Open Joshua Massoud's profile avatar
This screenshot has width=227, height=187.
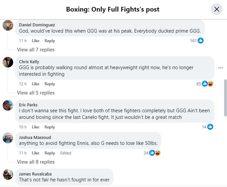pyautogui.click(x=8, y=138)
